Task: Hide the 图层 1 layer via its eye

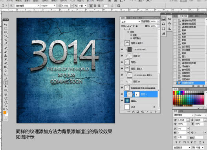Action: point(122,101)
